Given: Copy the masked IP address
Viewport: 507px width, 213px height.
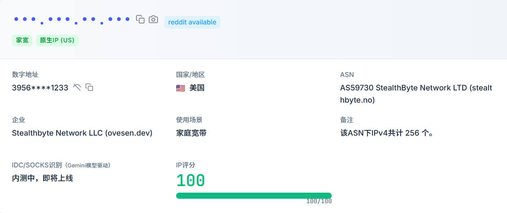Looking at the screenshot, I should [x=140, y=19].
